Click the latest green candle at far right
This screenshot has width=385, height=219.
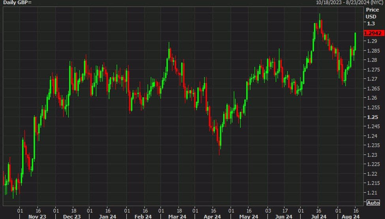(x=355, y=41)
